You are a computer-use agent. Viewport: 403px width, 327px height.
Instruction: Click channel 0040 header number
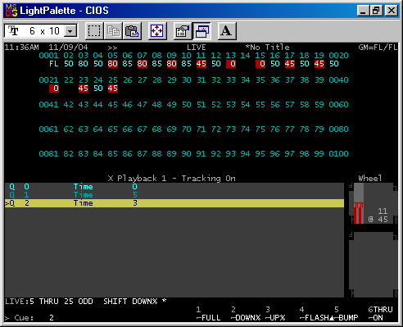(338, 80)
